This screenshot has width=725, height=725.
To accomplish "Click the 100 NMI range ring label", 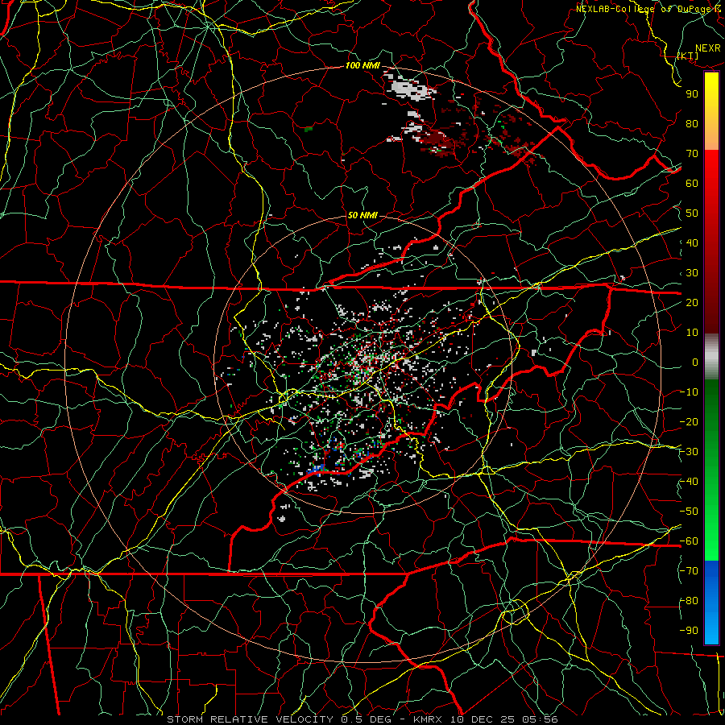I will click(362, 66).
